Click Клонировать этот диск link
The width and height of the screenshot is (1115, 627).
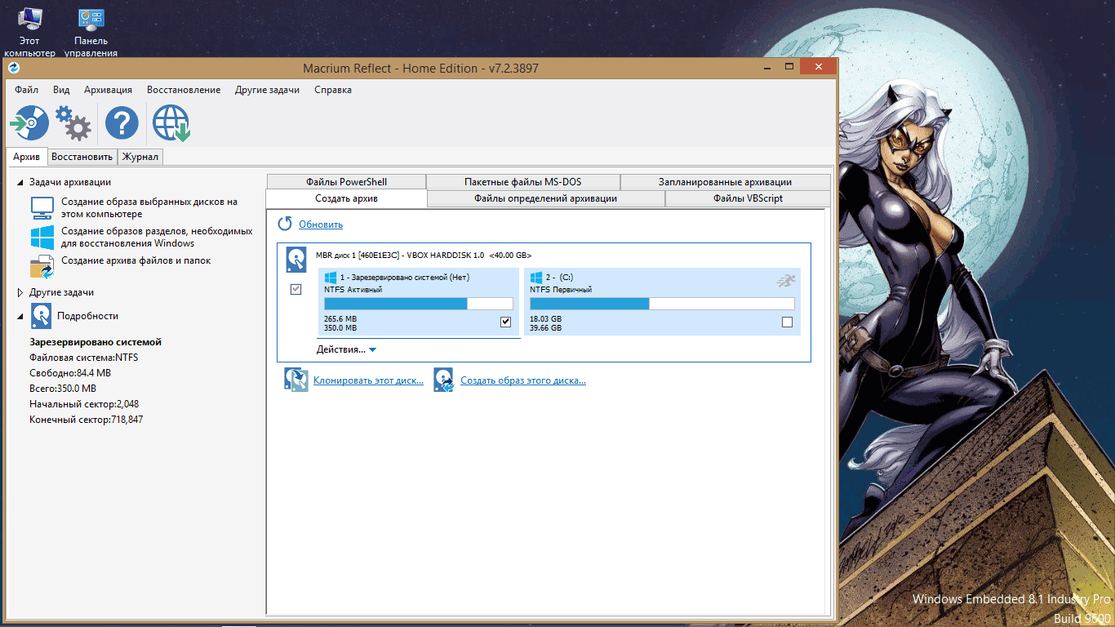(x=368, y=380)
